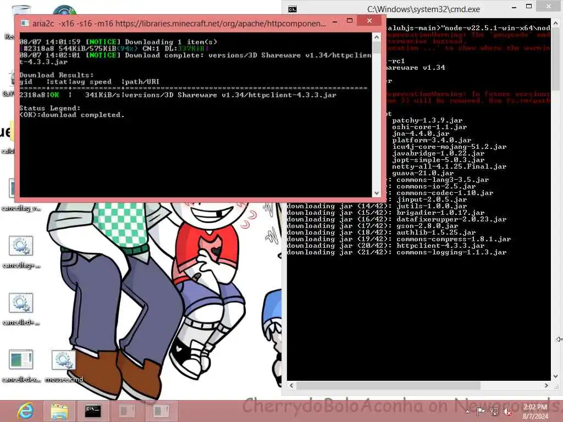Click 'httpclient-4.3.3.jar' line (20/42) in cmd
The image size is (563, 422).
[x=385, y=246]
